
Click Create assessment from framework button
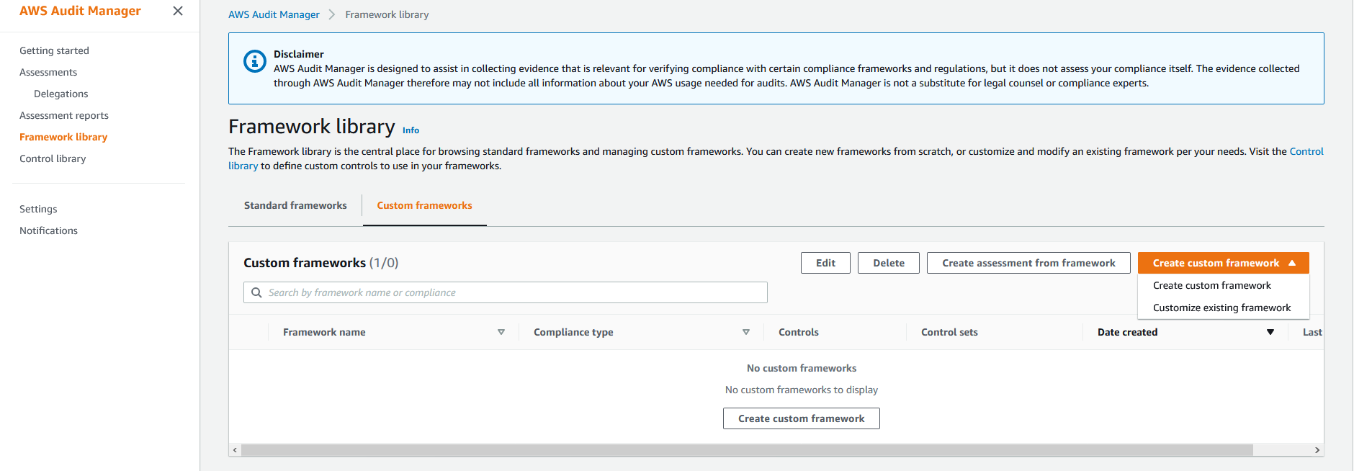click(x=1028, y=263)
